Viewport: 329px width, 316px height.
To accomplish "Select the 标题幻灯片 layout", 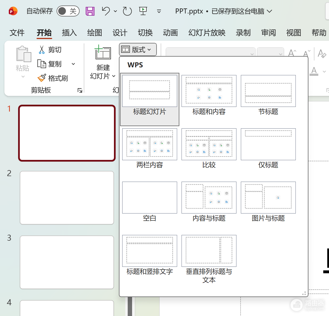I will pyautogui.click(x=150, y=99).
